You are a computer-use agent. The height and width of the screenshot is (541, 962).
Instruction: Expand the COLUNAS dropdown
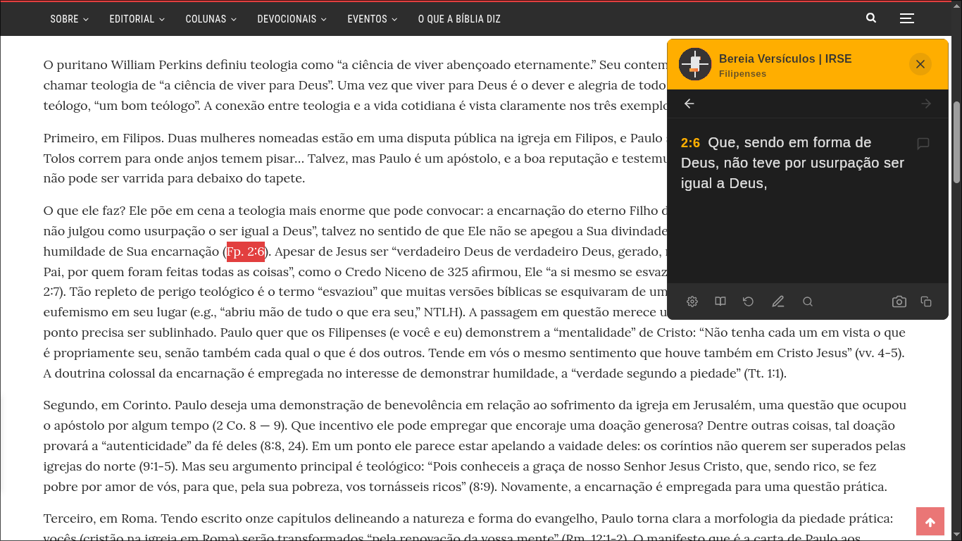click(206, 19)
